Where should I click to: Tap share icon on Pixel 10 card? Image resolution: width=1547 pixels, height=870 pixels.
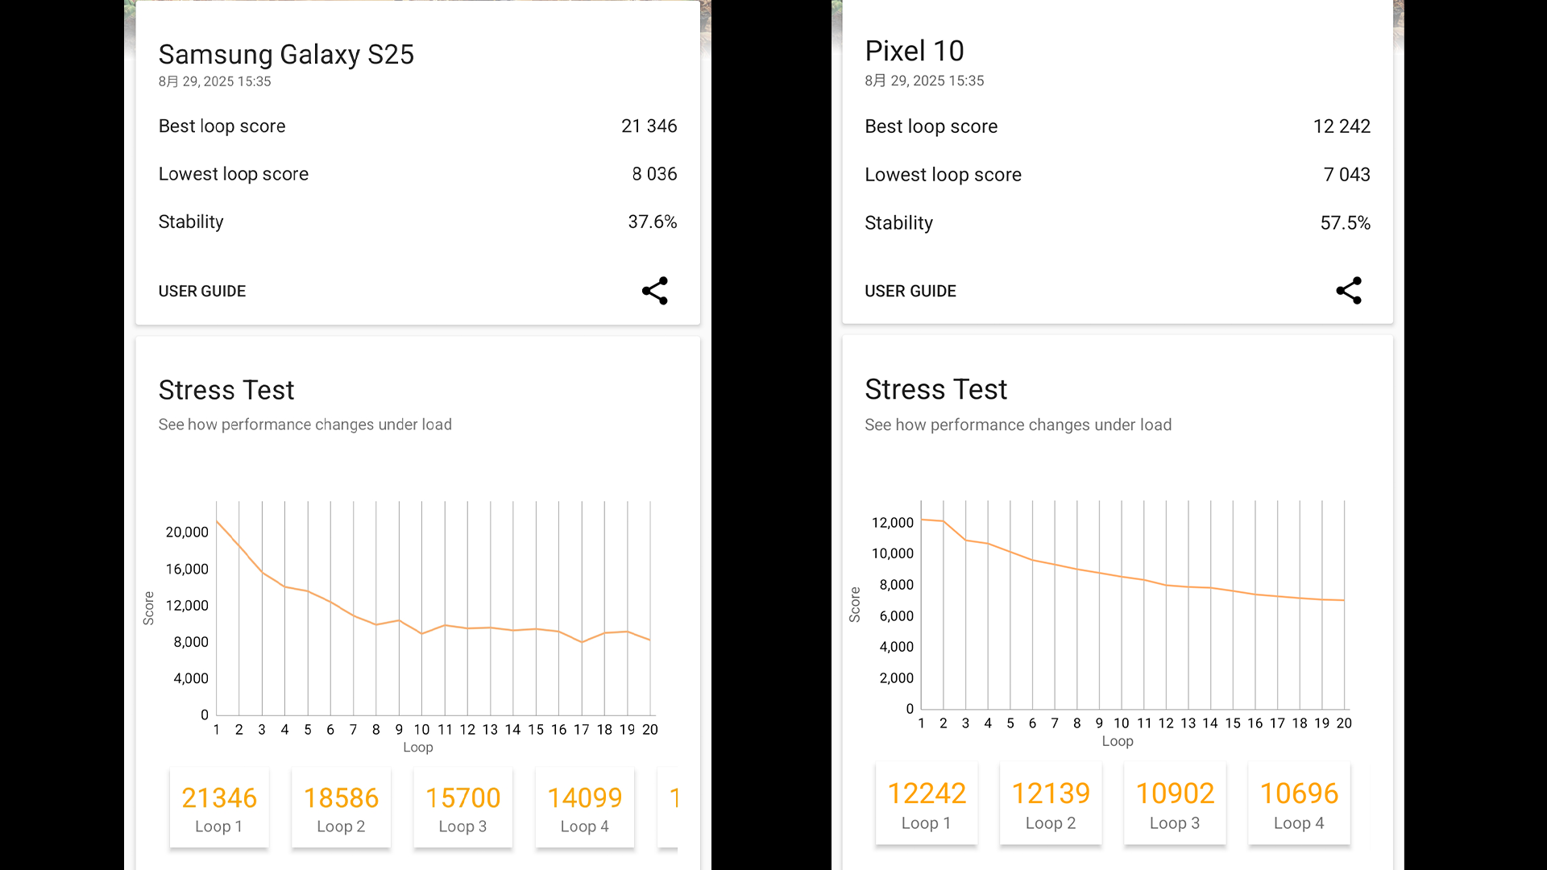(x=1348, y=291)
